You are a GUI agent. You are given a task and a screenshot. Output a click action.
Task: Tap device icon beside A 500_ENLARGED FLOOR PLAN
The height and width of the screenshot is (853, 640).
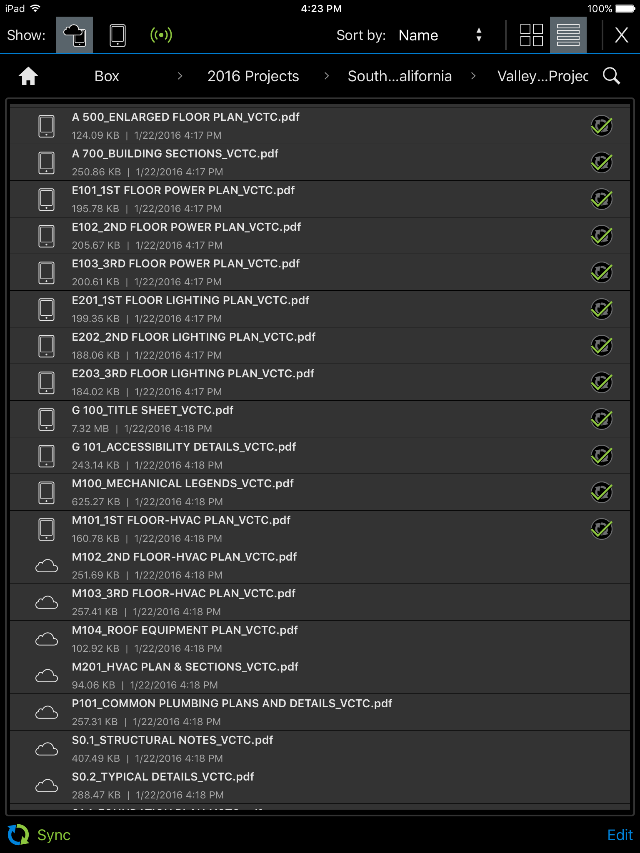coord(46,126)
